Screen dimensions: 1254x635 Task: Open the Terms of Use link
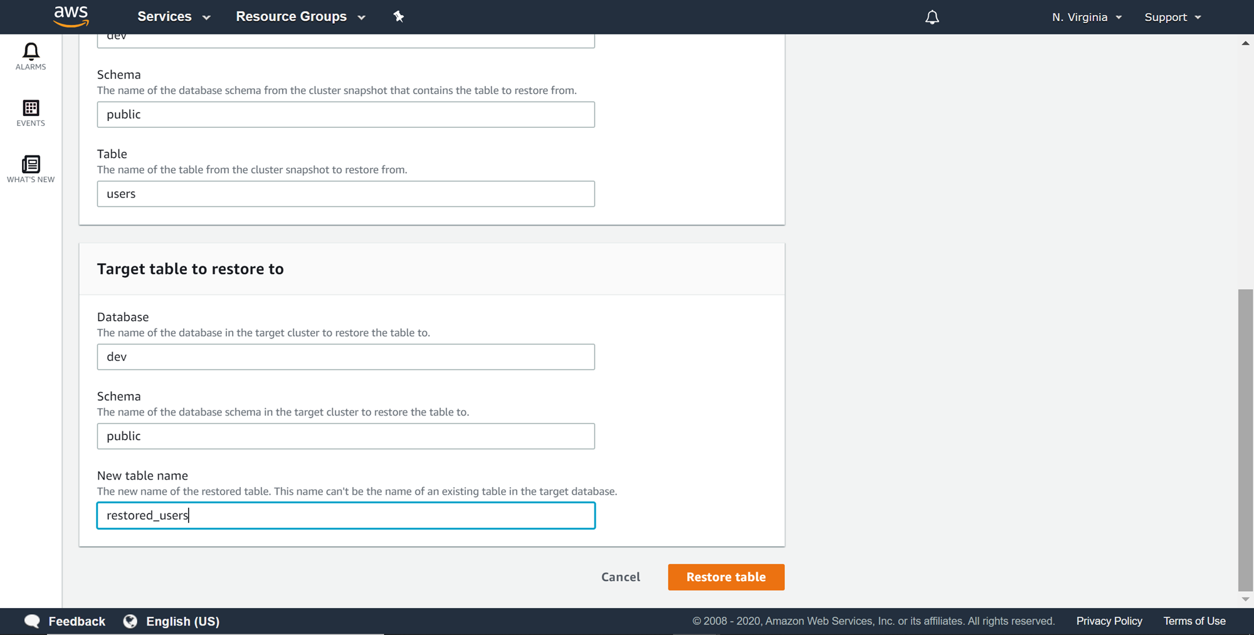coord(1194,621)
